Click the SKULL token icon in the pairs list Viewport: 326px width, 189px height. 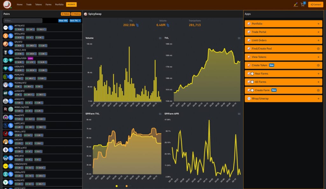tap(5, 133)
